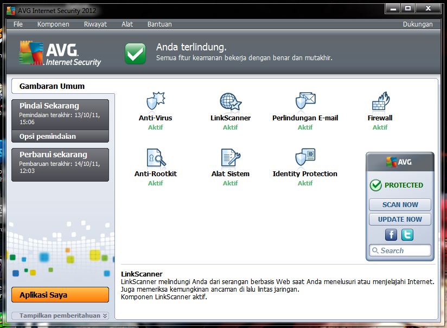Viewport: 447px width, 328px height.
Task: Click Aktif status under LinkScanner
Action: pyautogui.click(x=231, y=127)
